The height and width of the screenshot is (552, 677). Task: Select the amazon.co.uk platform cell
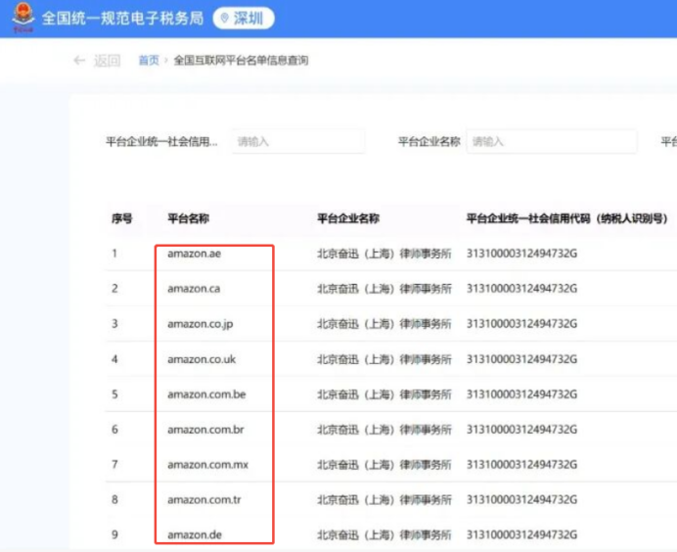coord(202,359)
